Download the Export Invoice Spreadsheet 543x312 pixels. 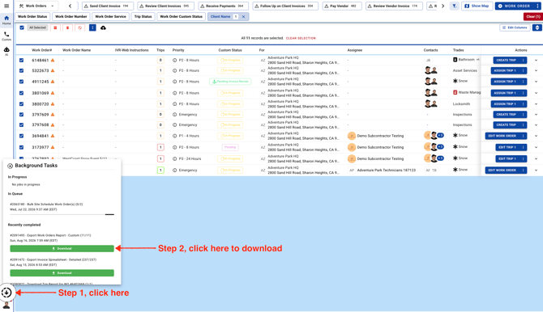(62, 273)
